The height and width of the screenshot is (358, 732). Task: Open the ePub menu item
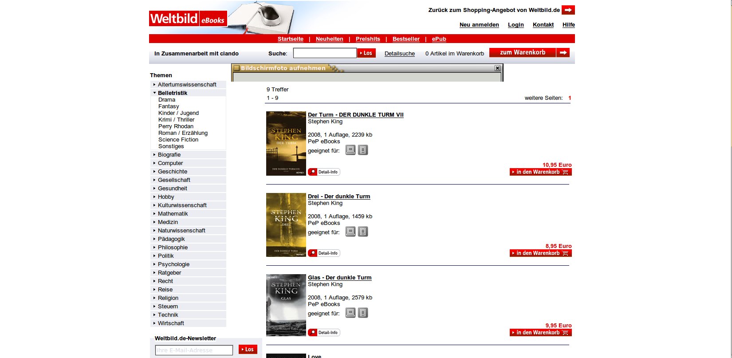(x=439, y=39)
